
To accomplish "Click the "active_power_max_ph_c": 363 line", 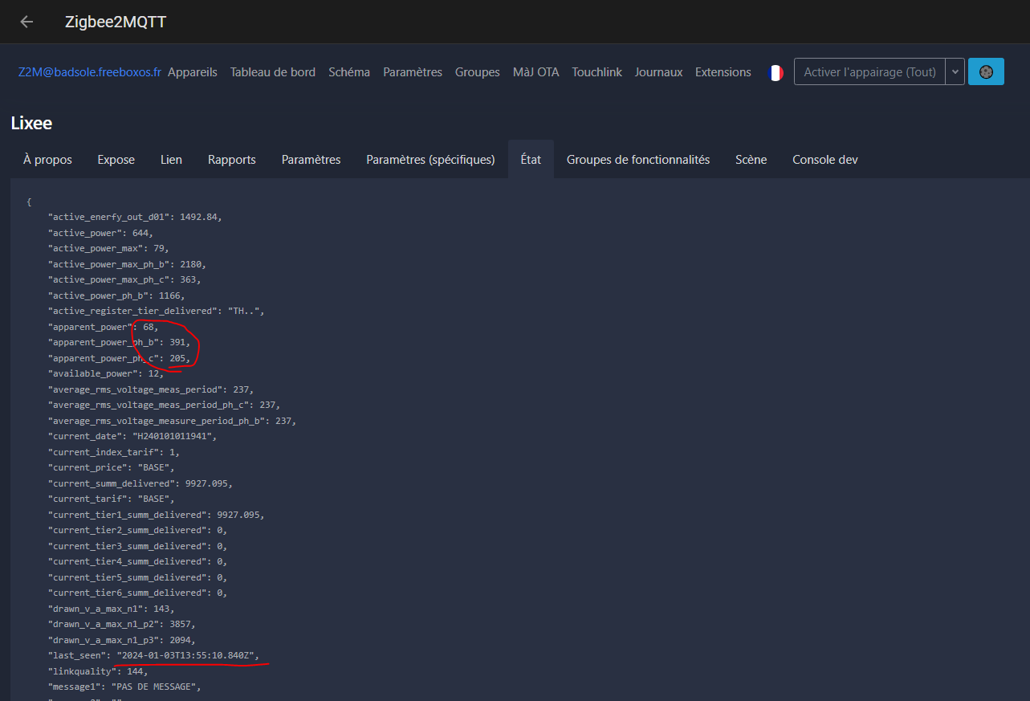I will tap(124, 279).
